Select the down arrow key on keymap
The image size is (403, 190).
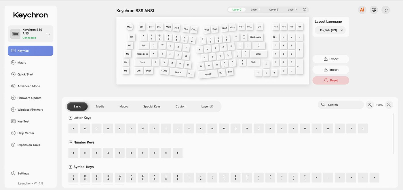click(x=266, y=73)
